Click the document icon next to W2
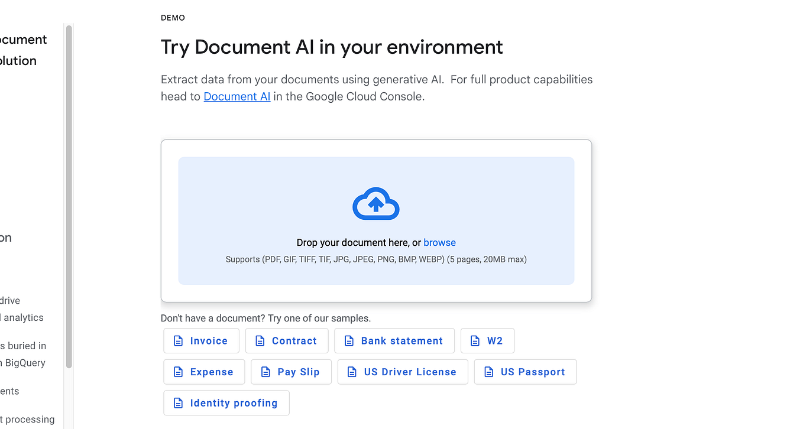The image size is (803, 429). point(474,340)
